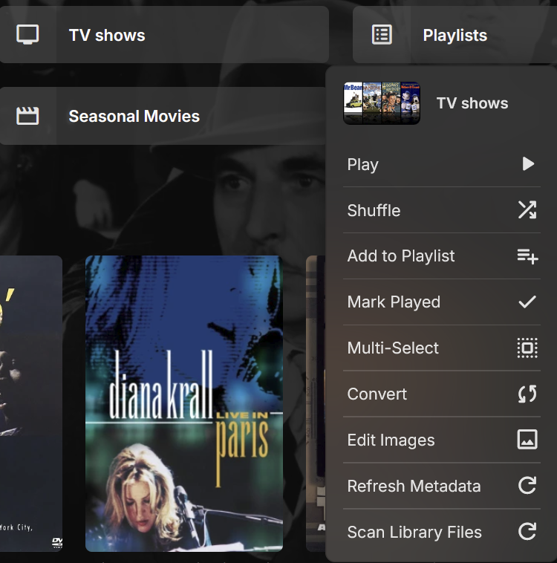This screenshot has width=557, height=563.
Task: Click the TV monitor icon
Action: click(27, 34)
